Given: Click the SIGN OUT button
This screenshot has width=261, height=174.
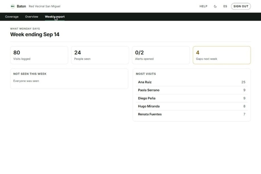Looking at the screenshot, I should (241, 6).
